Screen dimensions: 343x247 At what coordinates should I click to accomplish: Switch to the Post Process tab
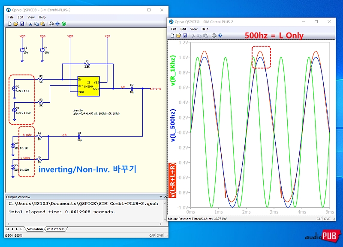point(55,229)
